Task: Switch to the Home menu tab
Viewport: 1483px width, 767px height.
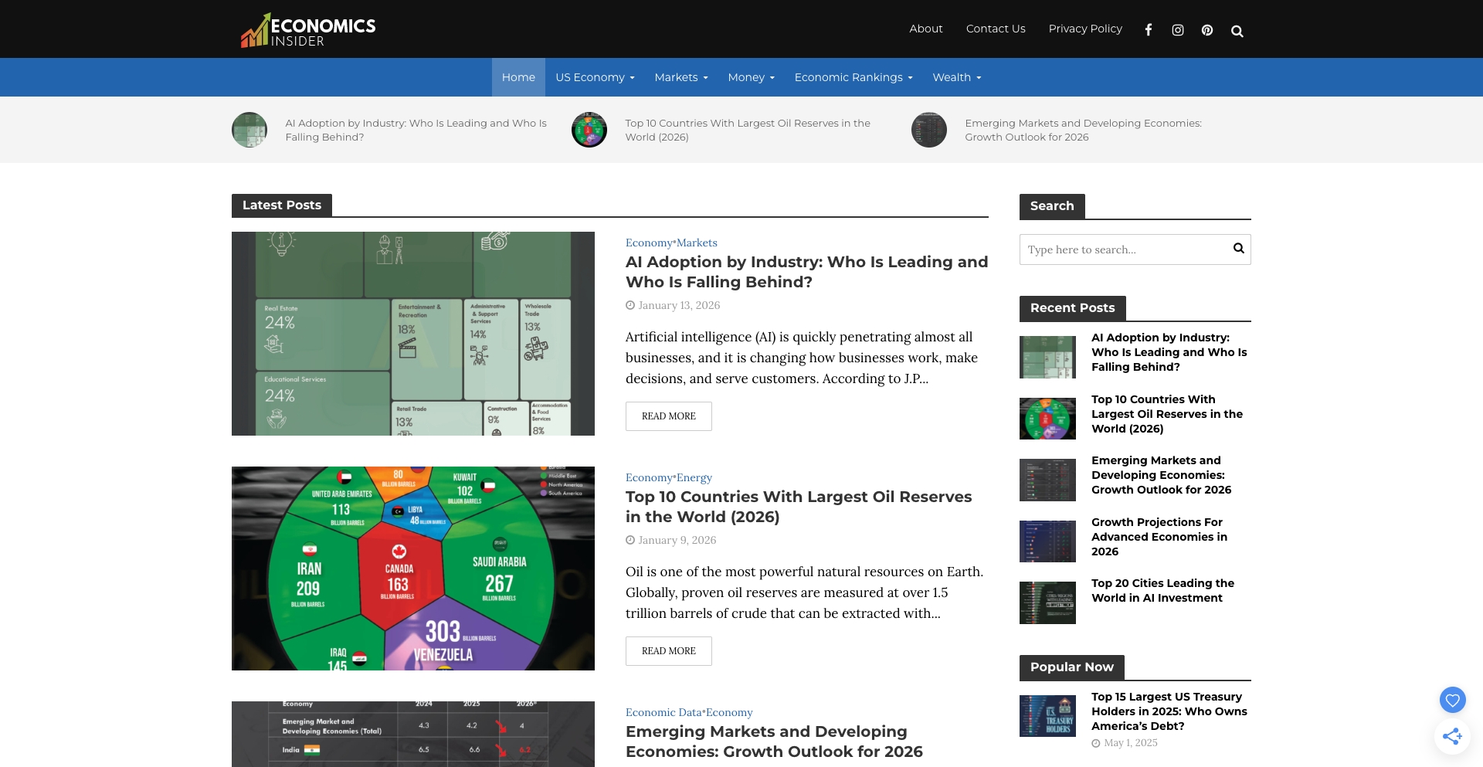Action: click(x=518, y=76)
